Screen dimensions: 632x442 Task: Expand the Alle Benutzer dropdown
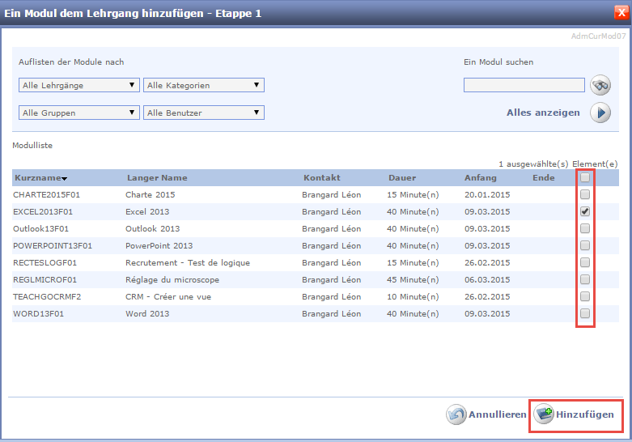tap(203, 113)
